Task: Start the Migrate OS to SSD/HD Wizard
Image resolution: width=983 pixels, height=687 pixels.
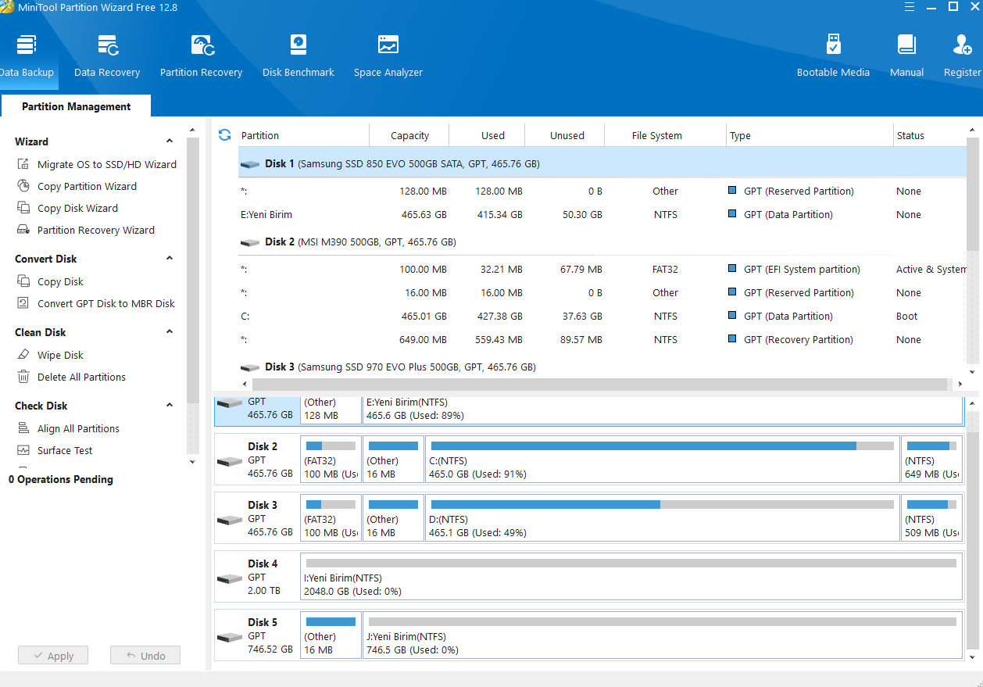Action: point(106,165)
